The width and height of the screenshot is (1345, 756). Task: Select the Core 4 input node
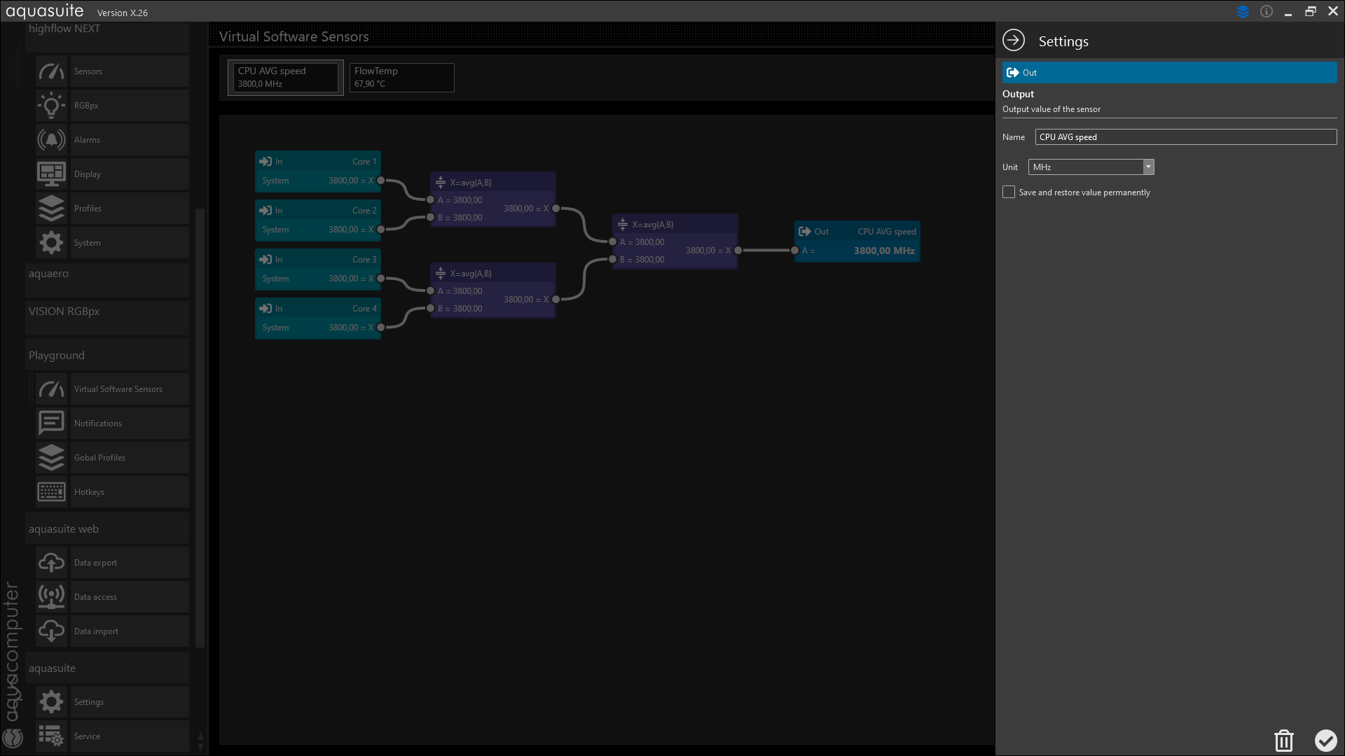click(x=318, y=318)
